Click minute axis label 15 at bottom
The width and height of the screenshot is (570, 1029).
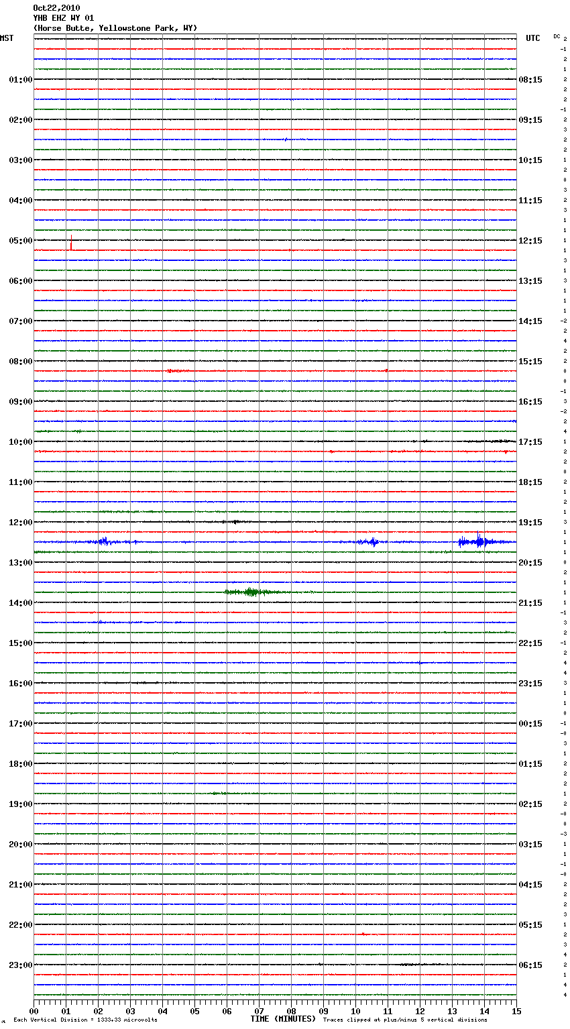[516, 1011]
